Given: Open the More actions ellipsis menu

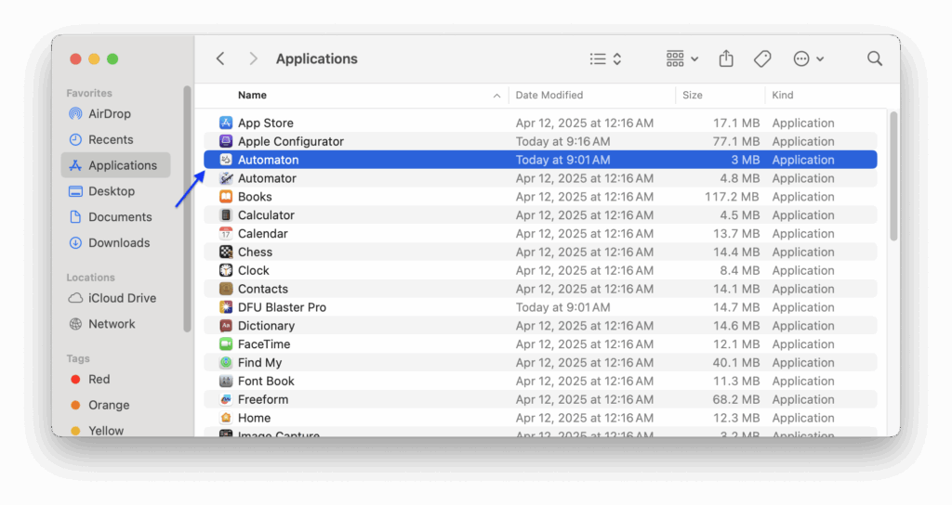Looking at the screenshot, I should [808, 58].
